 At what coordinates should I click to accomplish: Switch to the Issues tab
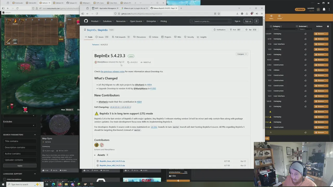coord(102,37)
